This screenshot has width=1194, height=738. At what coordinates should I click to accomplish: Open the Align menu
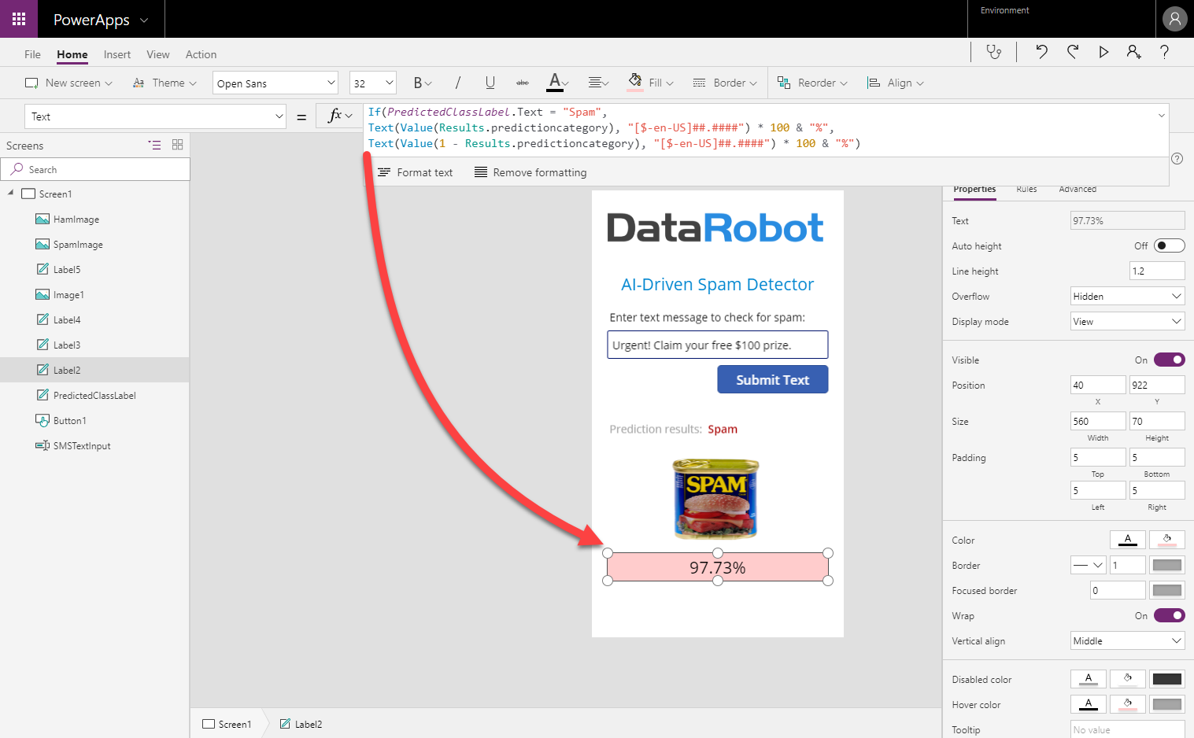coord(896,83)
